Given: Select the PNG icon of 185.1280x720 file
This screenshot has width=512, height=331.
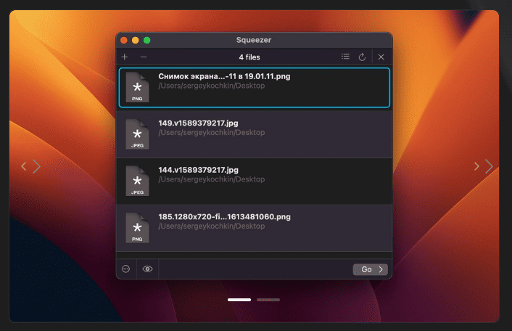Looking at the screenshot, I should pyautogui.click(x=137, y=228).
